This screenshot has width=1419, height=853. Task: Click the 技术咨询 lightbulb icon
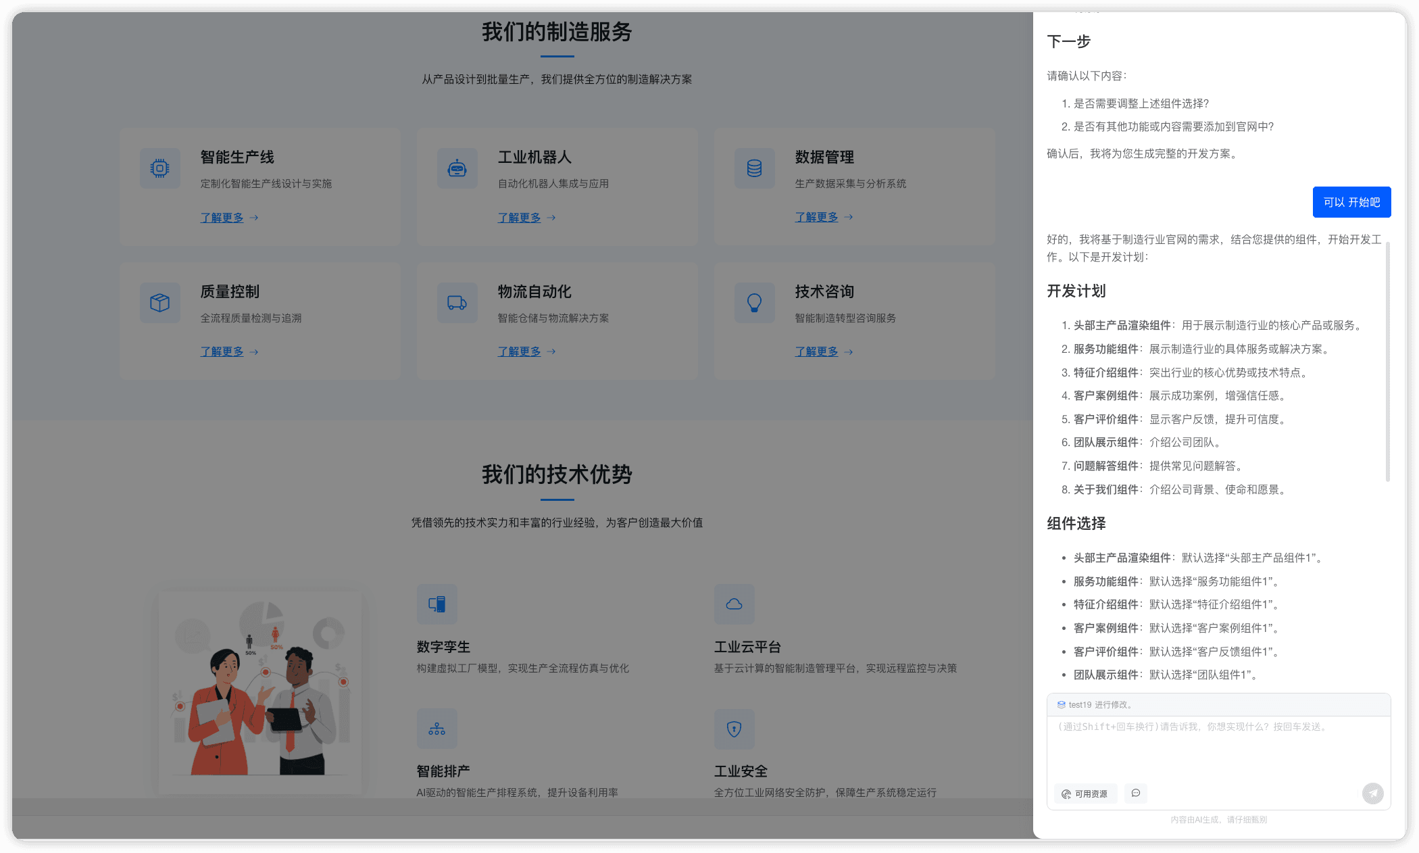(x=755, y=303)
